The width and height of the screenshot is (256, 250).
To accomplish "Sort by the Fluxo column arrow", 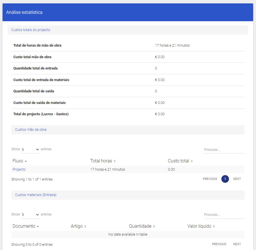I will (x=26, y=161).
